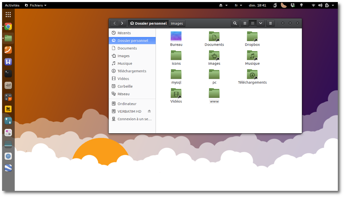This screenshot has width=344, height=197.
Task: Open Ordinateur in the sidebar
Action: pyautogui.click(x=132, y=104)
